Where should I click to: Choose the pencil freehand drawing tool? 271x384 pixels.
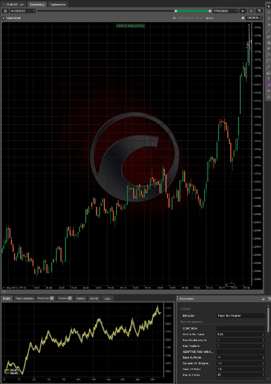point(269,37)
